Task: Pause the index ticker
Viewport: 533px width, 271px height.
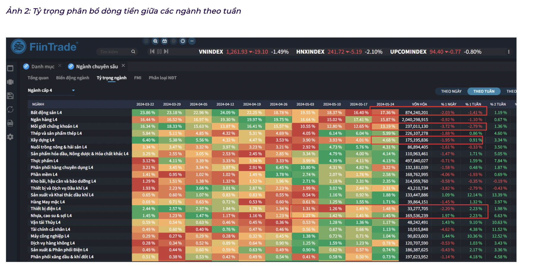Action: 159,52
